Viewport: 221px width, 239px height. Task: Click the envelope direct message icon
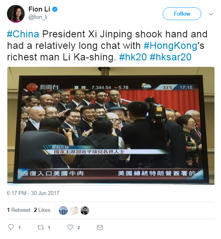click(100, 228)
